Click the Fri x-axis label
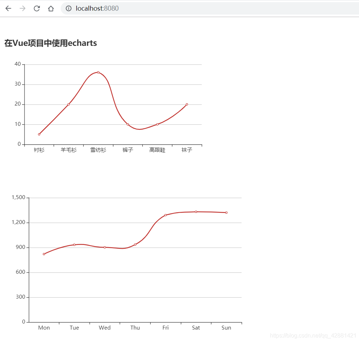Image resolution: width=359 pixels, height=342 pixels. 166,327
